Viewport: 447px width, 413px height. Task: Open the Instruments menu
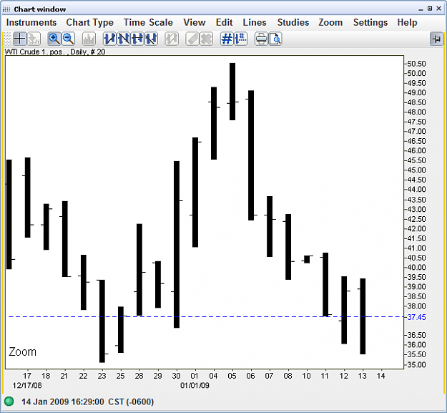31,22
